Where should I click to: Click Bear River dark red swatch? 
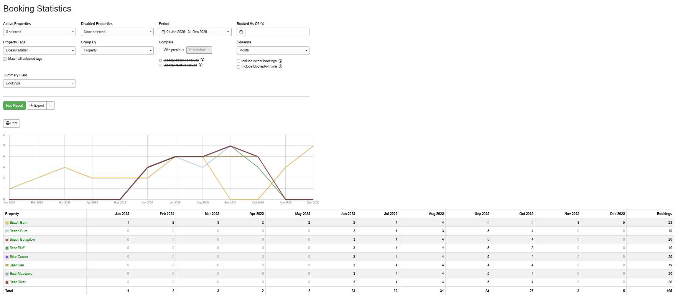(x=7, y=282)
